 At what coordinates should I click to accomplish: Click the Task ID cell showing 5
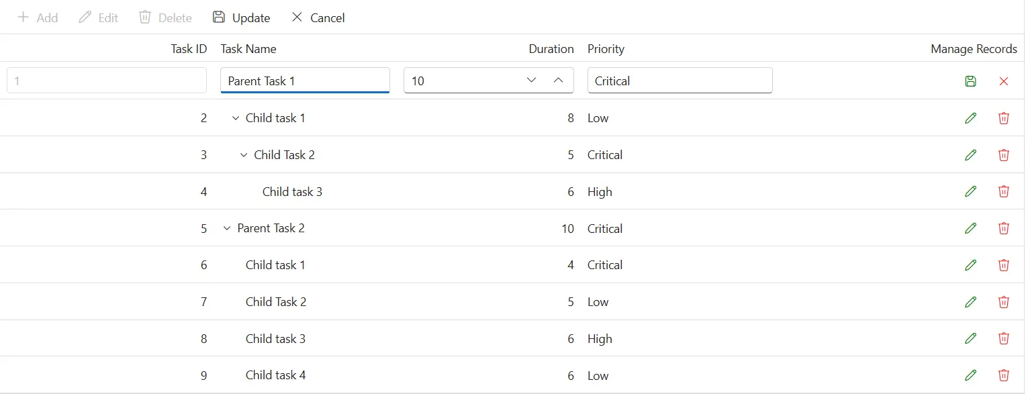coord(203,229)
